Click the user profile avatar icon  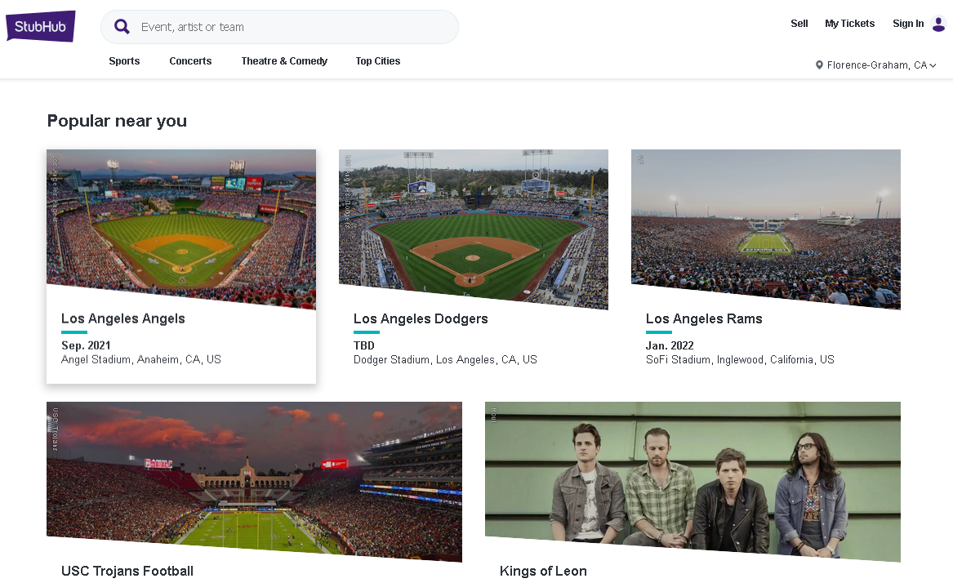pyautogui.click(x=938, y=24)
